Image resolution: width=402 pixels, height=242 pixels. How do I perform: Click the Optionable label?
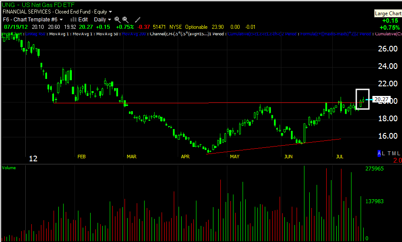pos(196,27)
